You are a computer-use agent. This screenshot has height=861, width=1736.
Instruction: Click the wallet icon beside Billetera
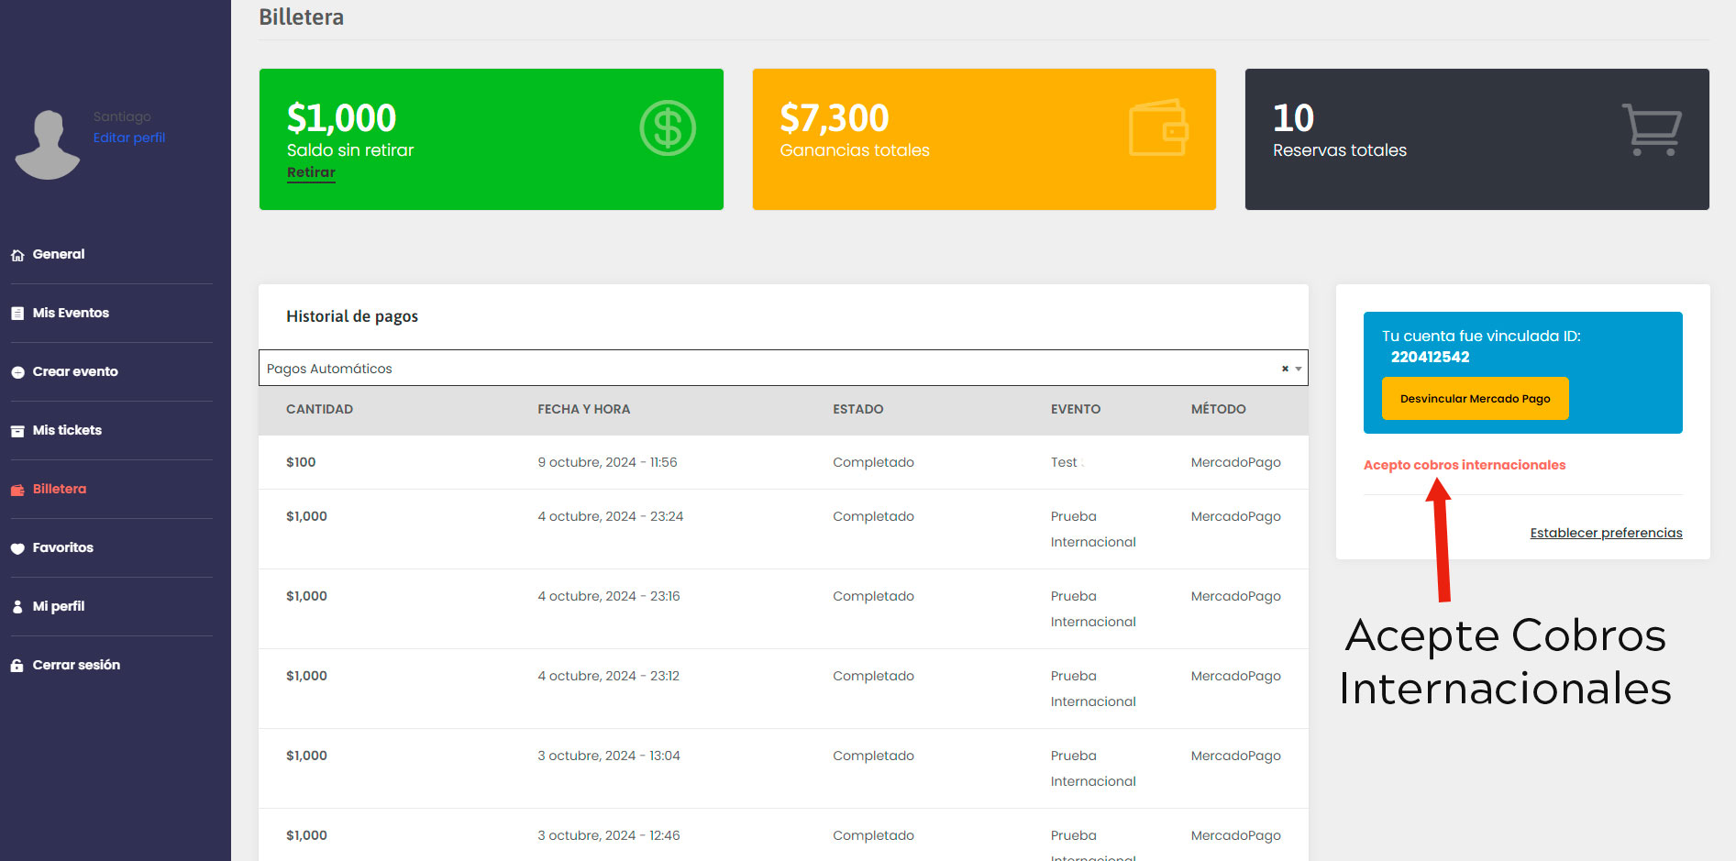(x=17, y=490)
